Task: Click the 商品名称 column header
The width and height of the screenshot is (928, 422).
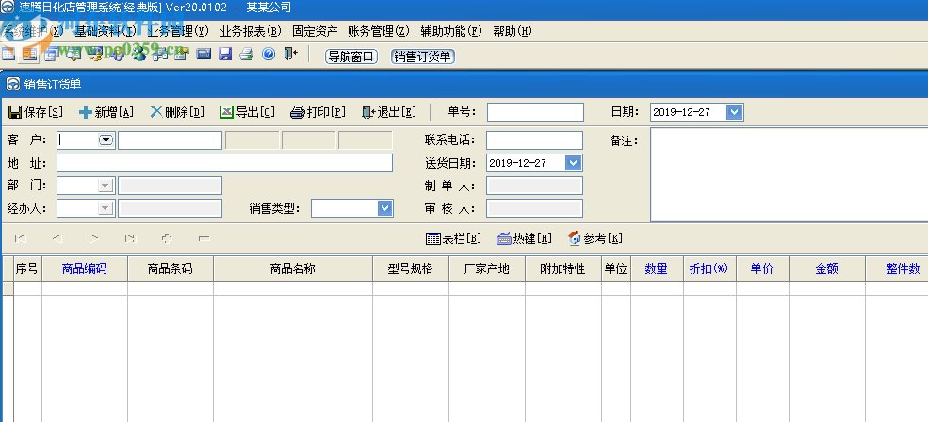Action: pos(293,268)
